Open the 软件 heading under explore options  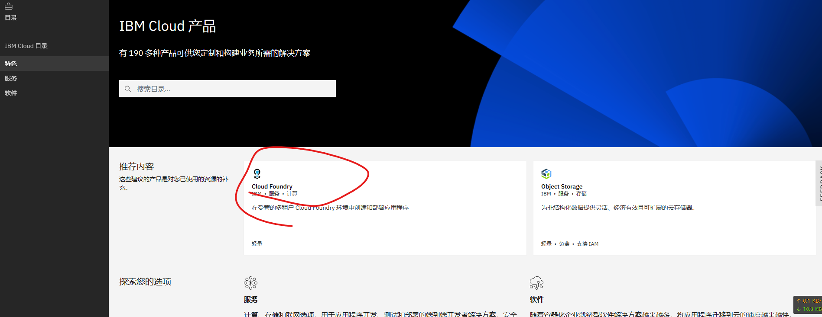point(537,299)
